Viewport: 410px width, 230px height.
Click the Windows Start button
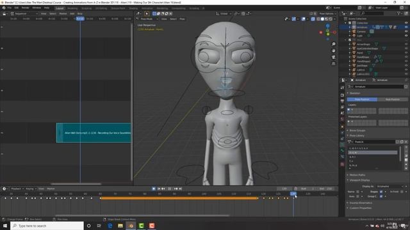[x=5, y=226]
